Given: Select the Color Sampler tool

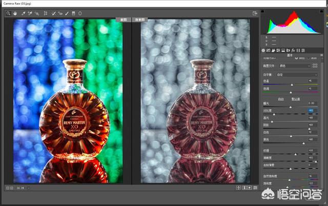Looking at the screenshot, I should tap(30, 13).
